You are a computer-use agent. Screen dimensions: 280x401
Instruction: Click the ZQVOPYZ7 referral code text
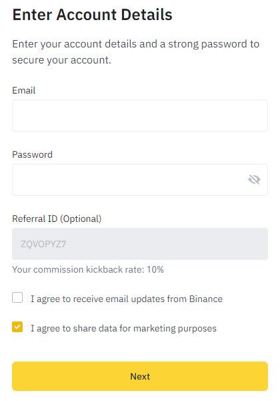point(43,244)
